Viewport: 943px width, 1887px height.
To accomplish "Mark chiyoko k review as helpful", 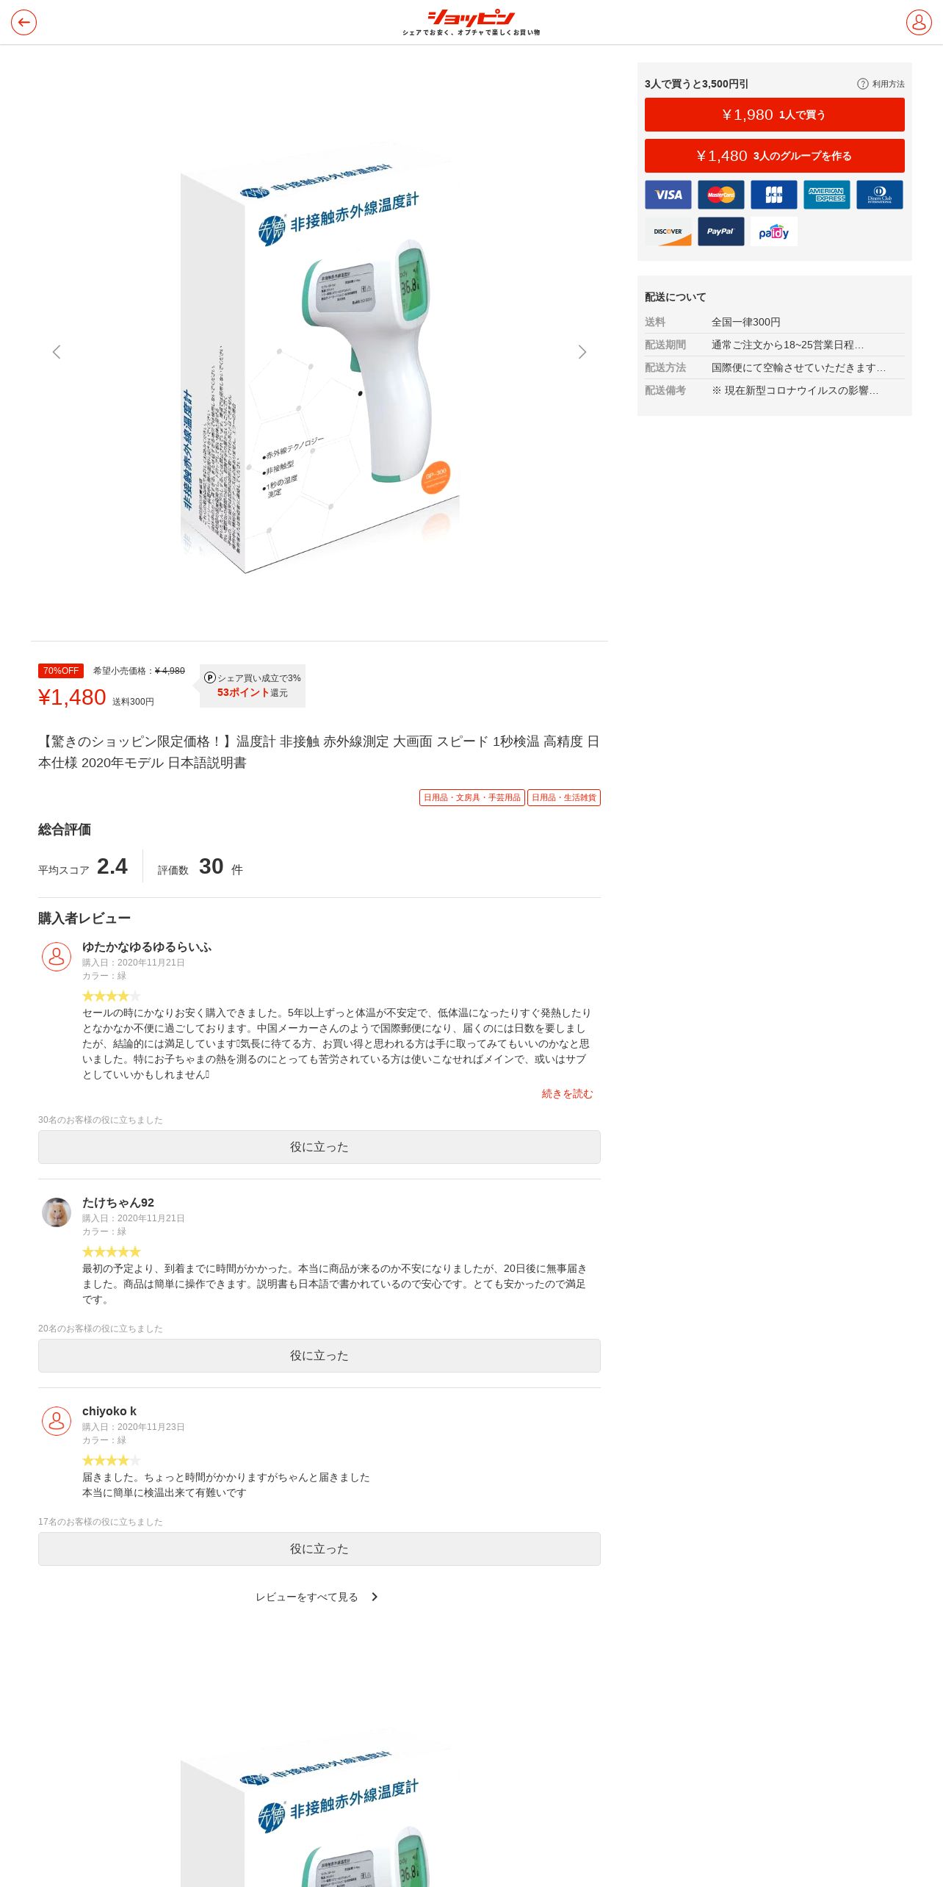I will click(319, 1549).
